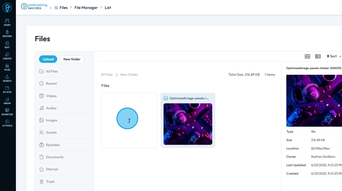Open the Sort dropdown
The image size is (342, 191).
pos(334,56)
